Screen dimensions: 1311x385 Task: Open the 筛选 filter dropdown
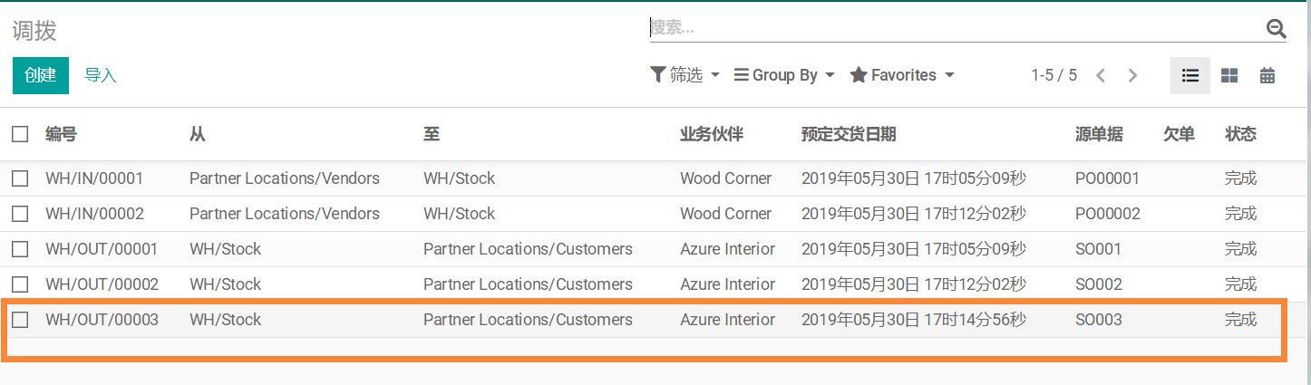685,75
